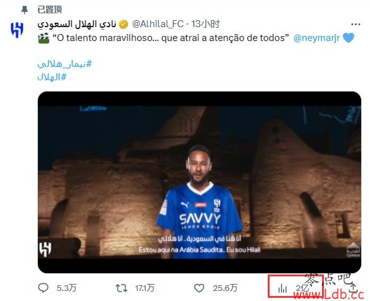Click the reply speech bubble icon

[x=43, y=288]
